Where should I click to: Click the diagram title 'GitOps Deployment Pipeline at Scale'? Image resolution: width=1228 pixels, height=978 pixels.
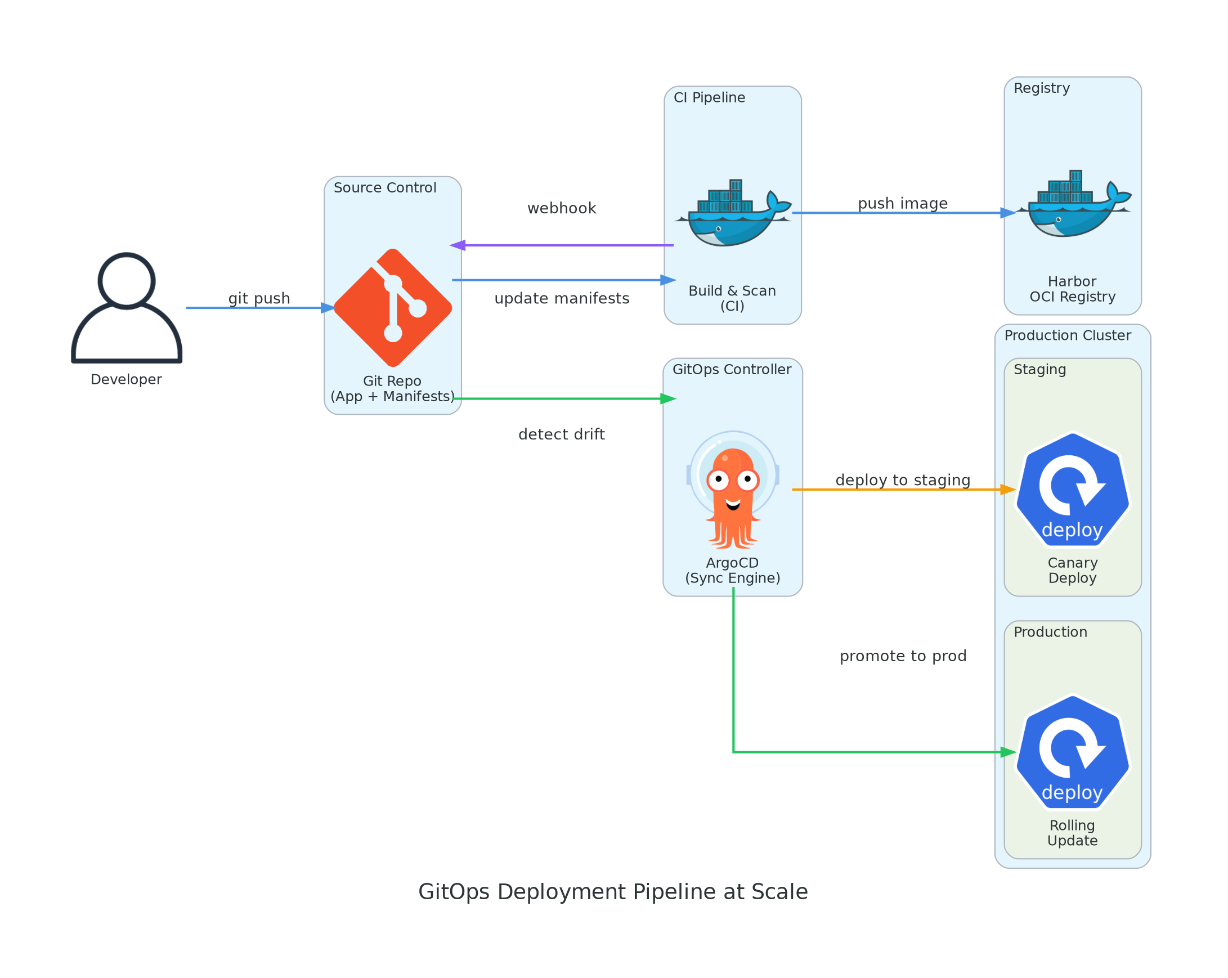click(x=613, y=892)
